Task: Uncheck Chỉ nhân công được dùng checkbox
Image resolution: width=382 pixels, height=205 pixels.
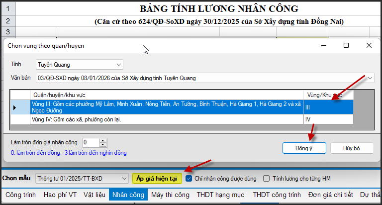Action: (189, 178)
